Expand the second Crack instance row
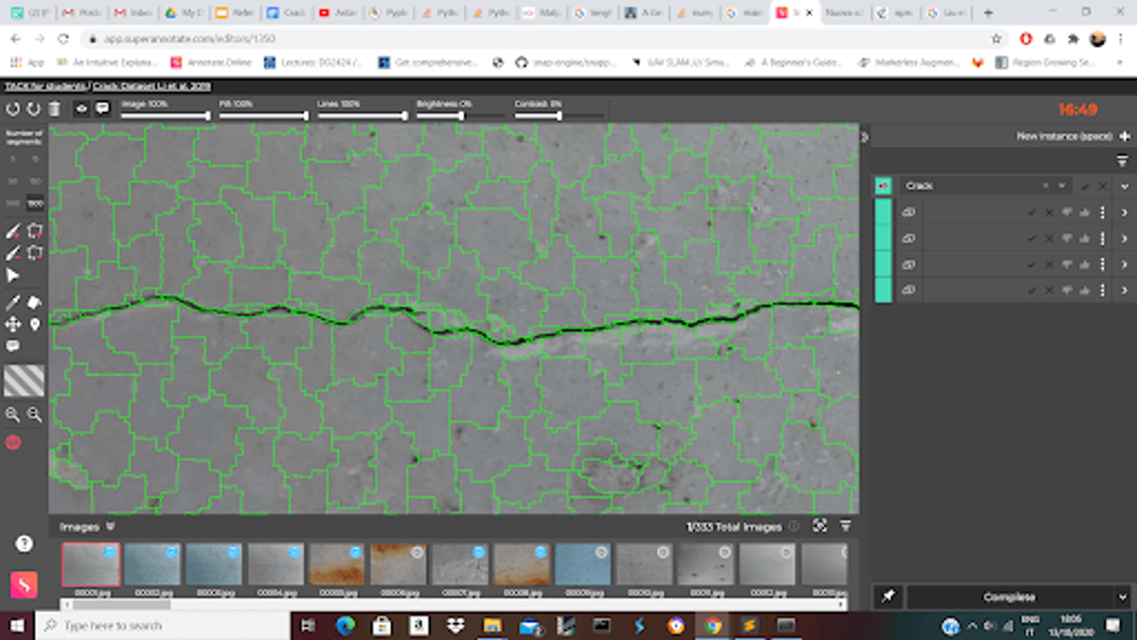1137x640 pixels. [1125, 238]
